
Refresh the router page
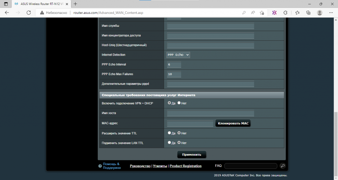coord(29,13)
